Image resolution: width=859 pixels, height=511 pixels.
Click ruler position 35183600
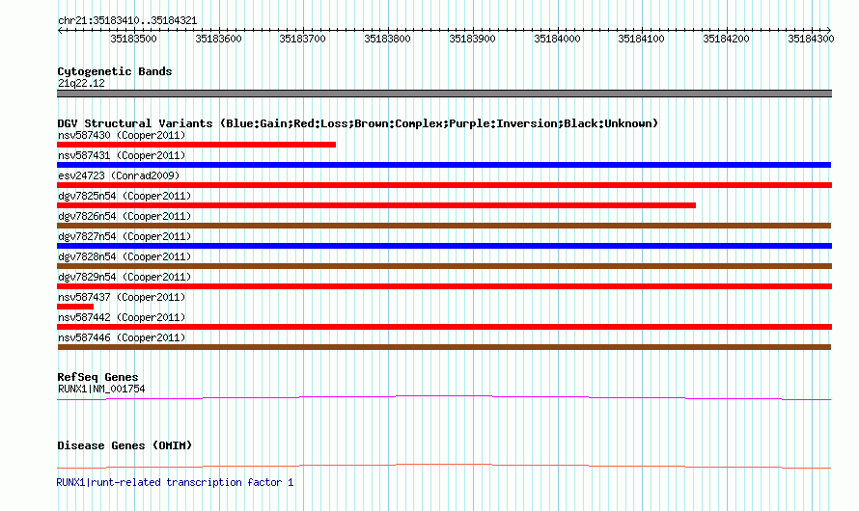(x=218, y=39)
